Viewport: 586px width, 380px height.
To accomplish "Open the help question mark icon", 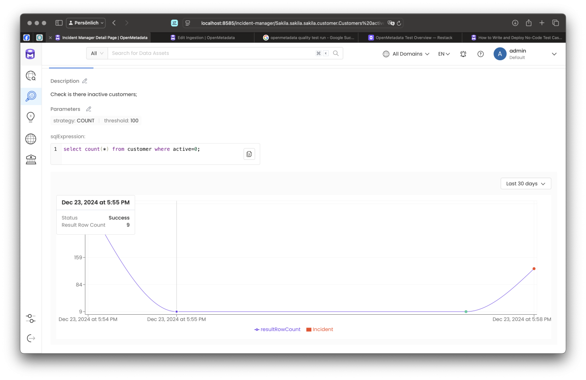I will coord(481,54).
